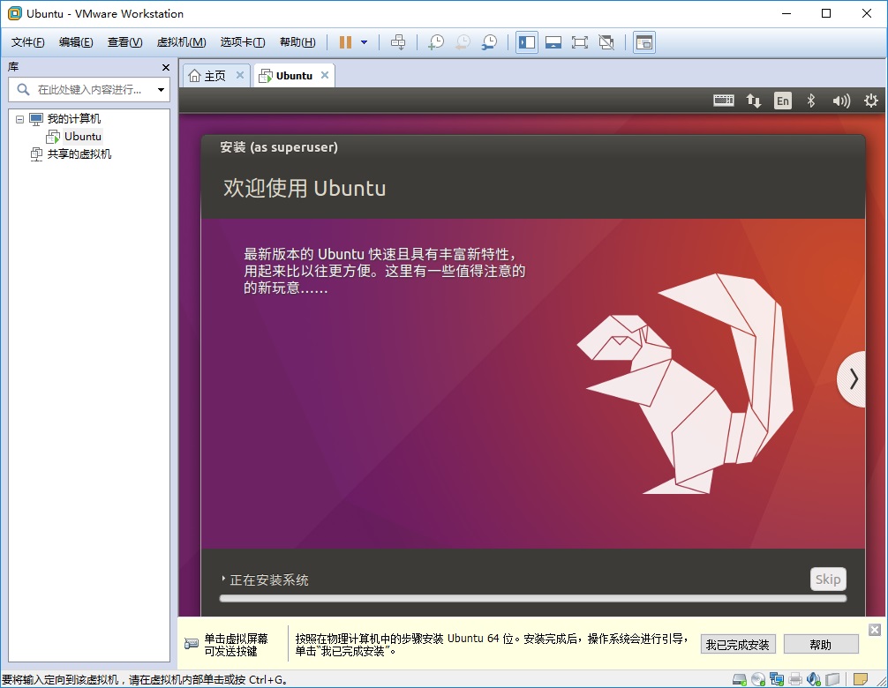Pause the virtual machine with the pause icon
Viewport: 888px width, 688px height.
click(345, 42)
